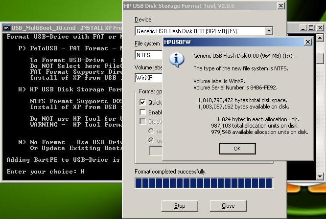Toggle the greyed Create startup disk checkbox
The height and width of the screenshot is (219, 326).
point(142,121)
